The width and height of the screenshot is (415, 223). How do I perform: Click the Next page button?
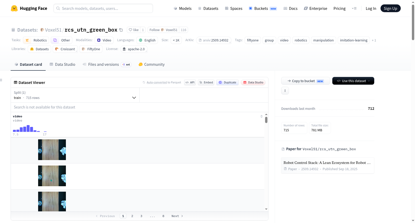(177, 216)
